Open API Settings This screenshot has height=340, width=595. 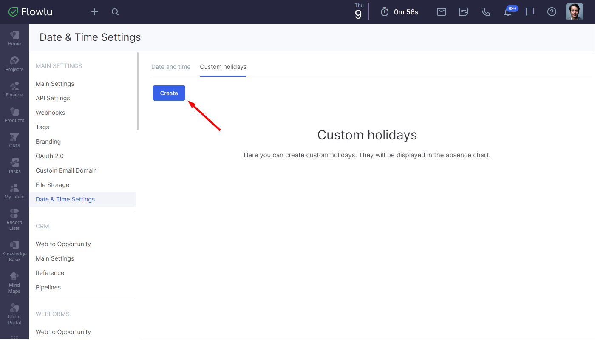click(x=53, y=98)
